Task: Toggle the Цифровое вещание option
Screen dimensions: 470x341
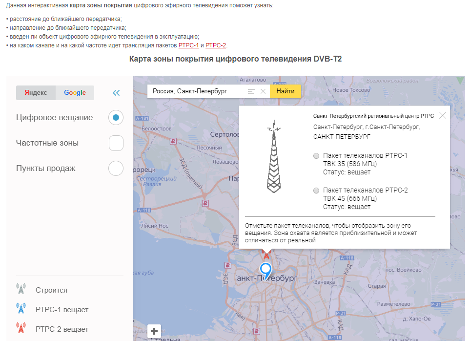Action: (116, 118)
